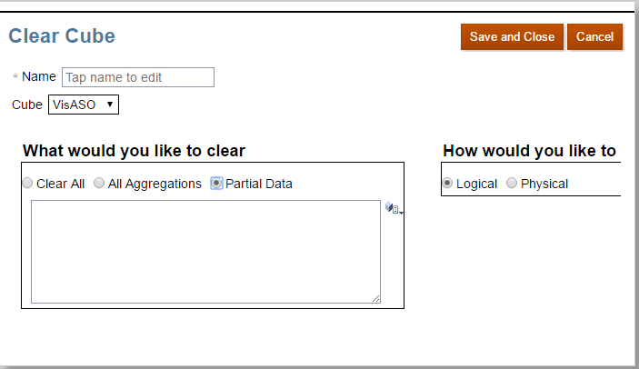This screenshot has height=369, width=639.
Task: Click the Cube field label
Action: [27, 105]
